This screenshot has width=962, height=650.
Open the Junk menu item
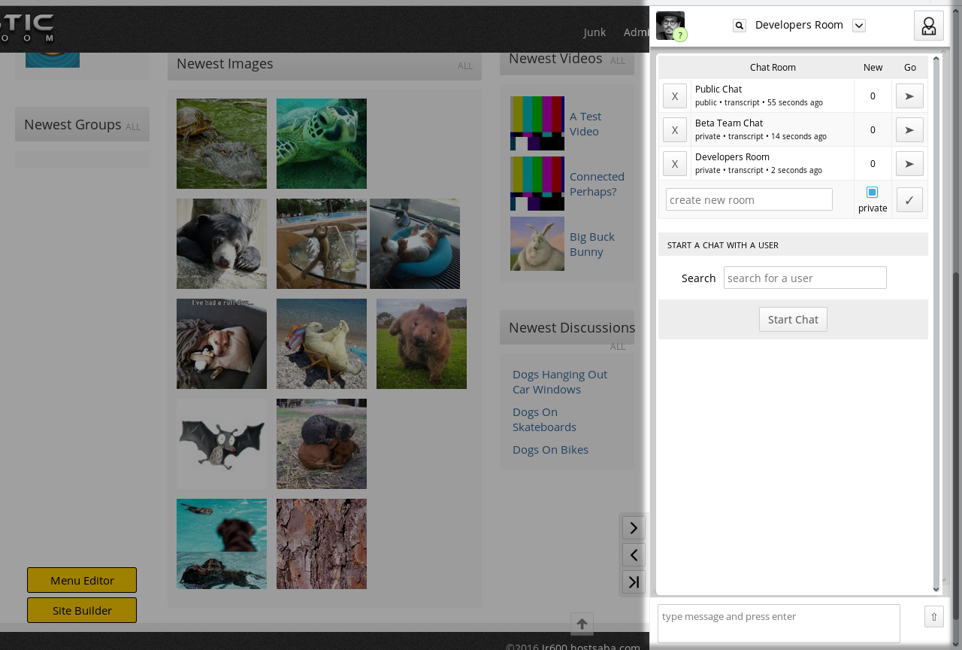point(594,32)
